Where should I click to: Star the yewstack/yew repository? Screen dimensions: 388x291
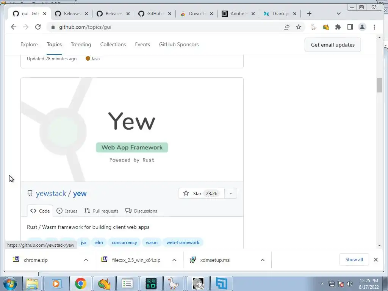(201, 194)
